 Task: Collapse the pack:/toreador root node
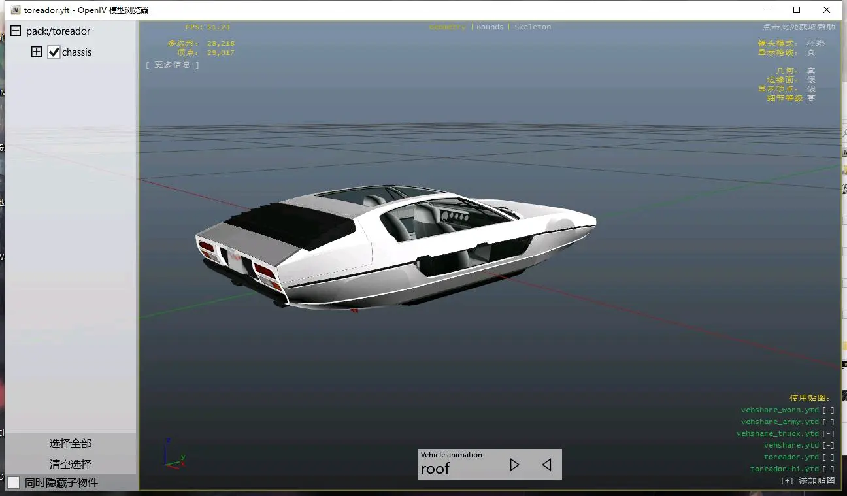coord(16,31)
